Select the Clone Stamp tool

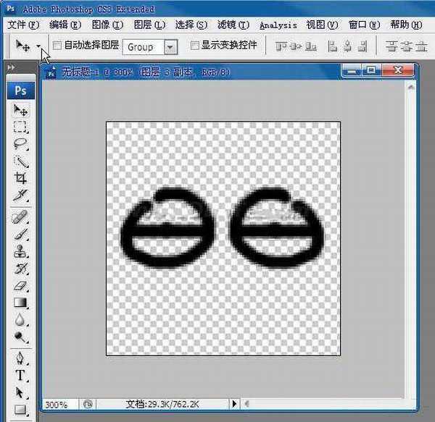click(x=21, y=251)
